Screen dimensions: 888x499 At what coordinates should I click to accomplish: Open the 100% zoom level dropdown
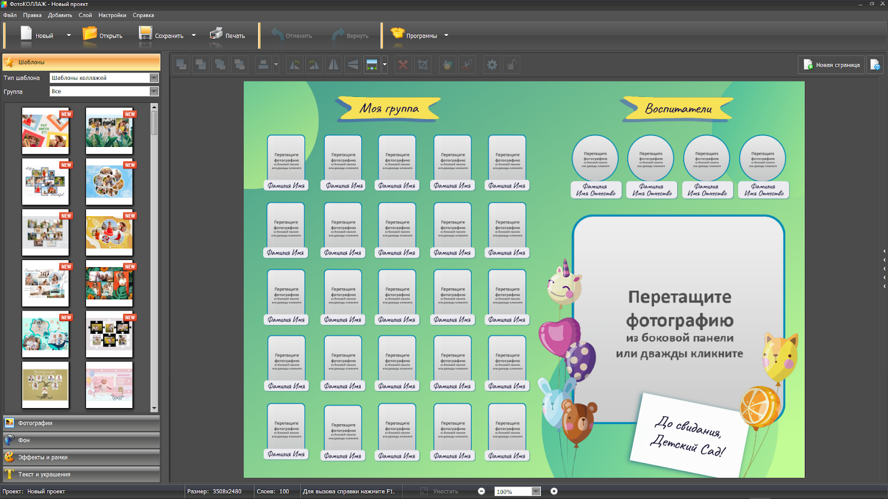point(536,491)
